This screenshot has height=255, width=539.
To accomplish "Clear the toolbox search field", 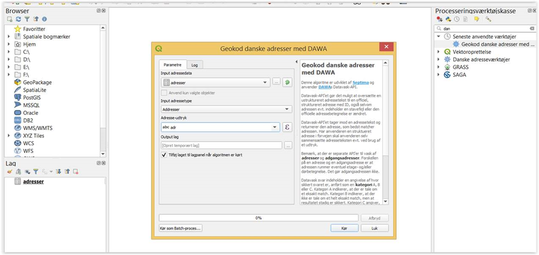I will pyautogui.click(x=532, y=28).
